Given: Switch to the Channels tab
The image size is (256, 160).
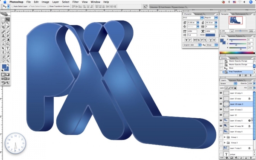Looking at the screenshot, I should pos(232,80).
